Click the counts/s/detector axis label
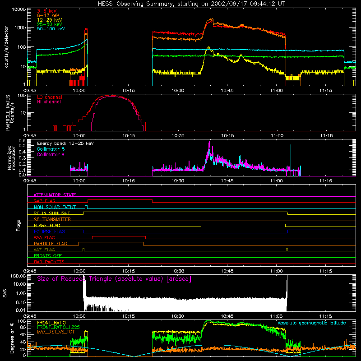Image resolution: width=361 pixels, height=361 pixels. (6, 47)
